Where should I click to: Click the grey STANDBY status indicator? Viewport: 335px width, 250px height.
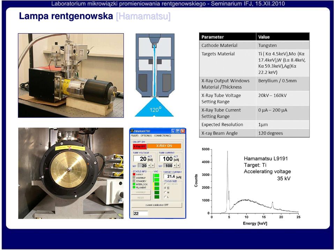(134, 181)
